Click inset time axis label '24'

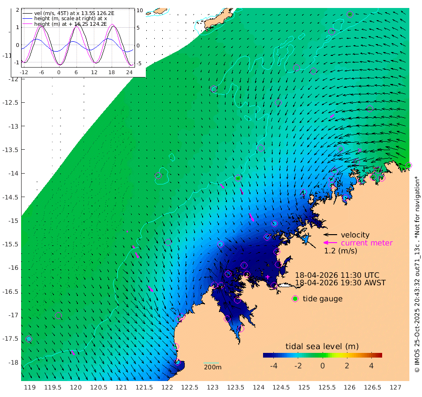129,72
